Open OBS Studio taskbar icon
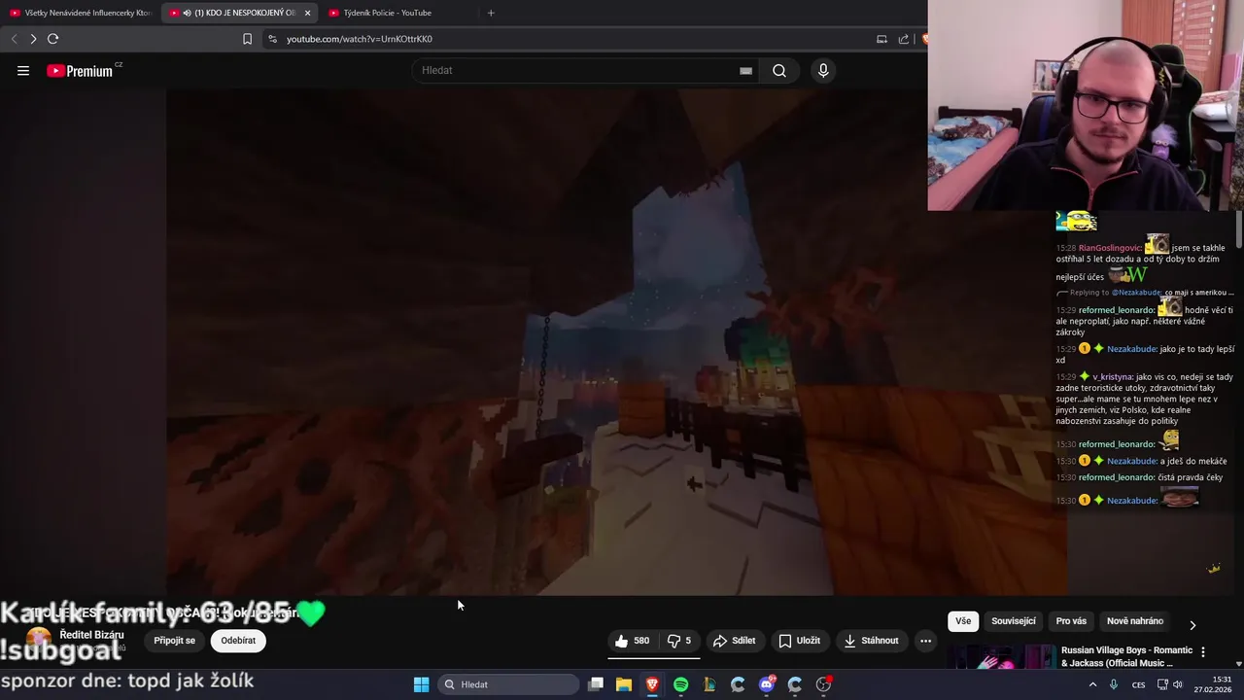 pyautogui.click(x=823, y=684)
